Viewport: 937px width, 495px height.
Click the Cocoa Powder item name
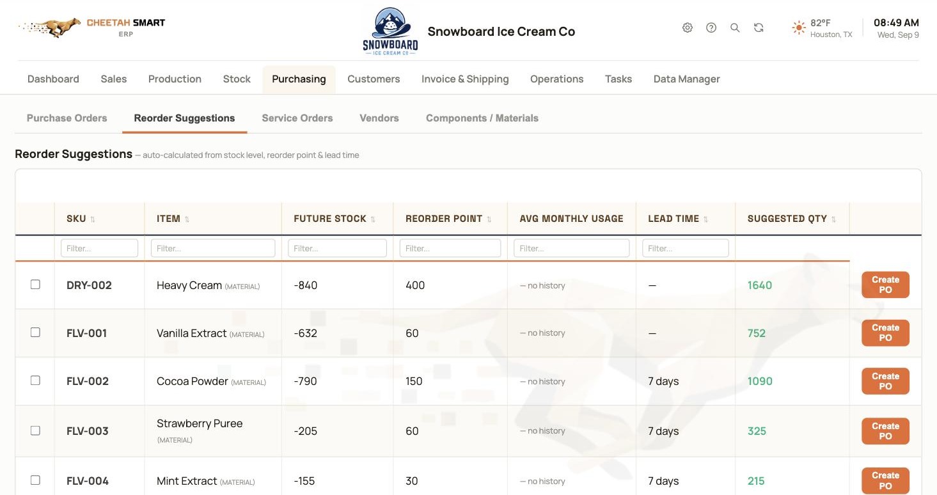coord(193,381)
